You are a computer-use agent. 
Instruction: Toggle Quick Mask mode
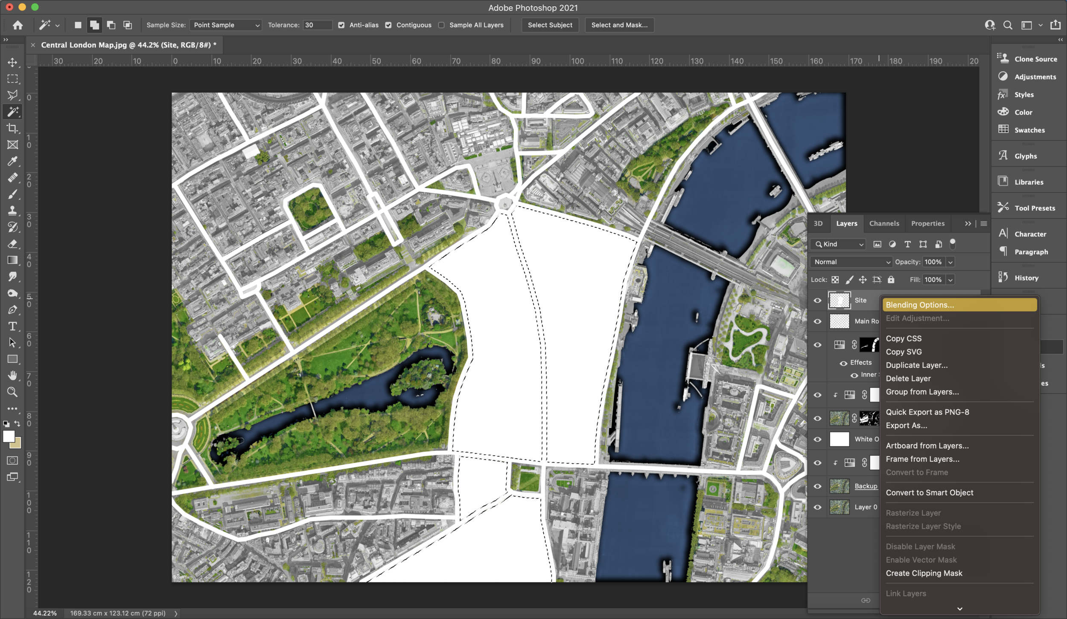[12, 460]
